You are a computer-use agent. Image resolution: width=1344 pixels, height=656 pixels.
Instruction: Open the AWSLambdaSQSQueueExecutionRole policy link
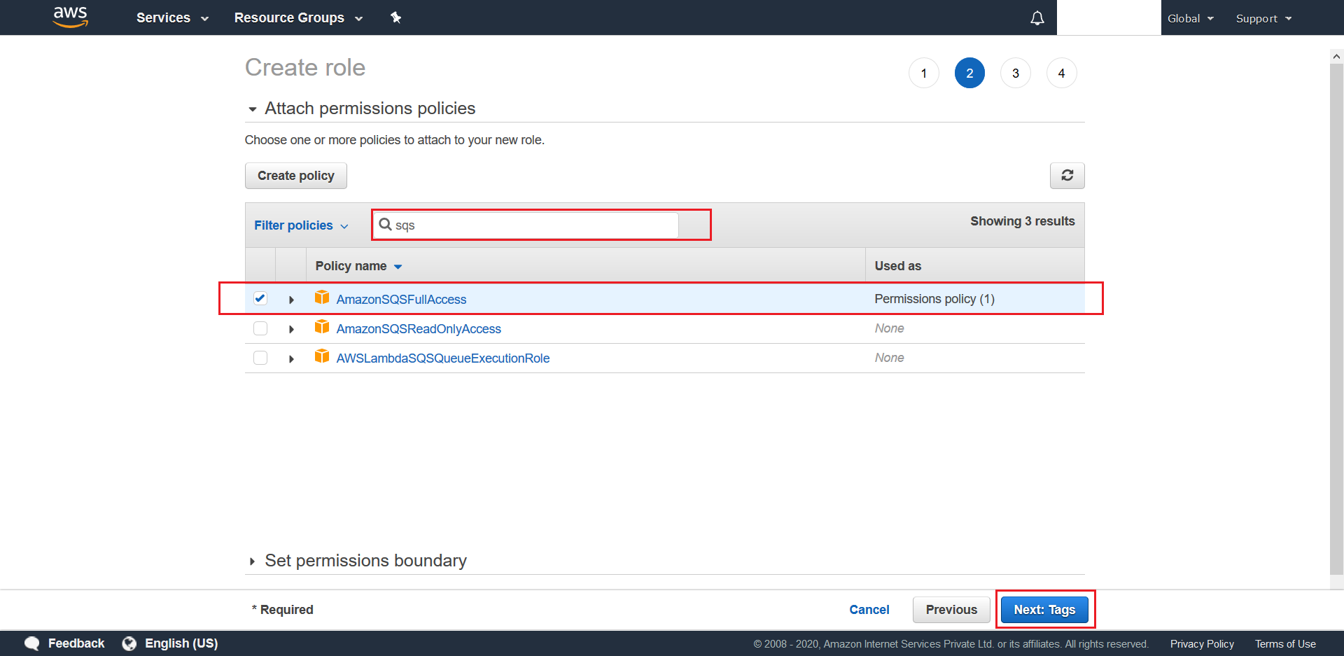pyautogui.click(x=443, y=358)
